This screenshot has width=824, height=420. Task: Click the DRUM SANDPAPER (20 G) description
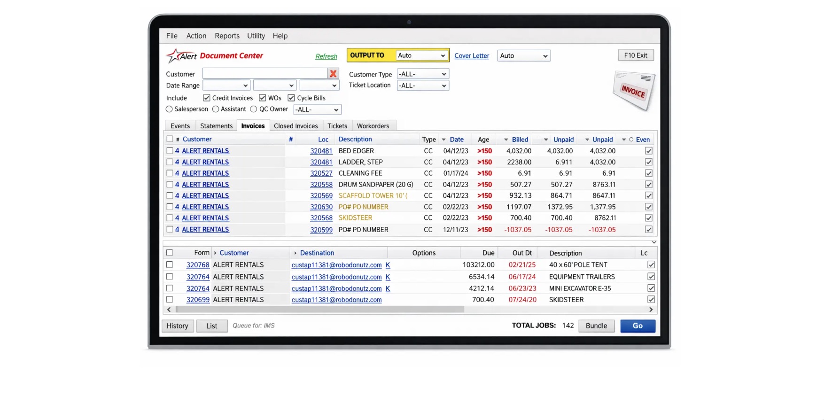pyautogui.click(x=376, y=185)
